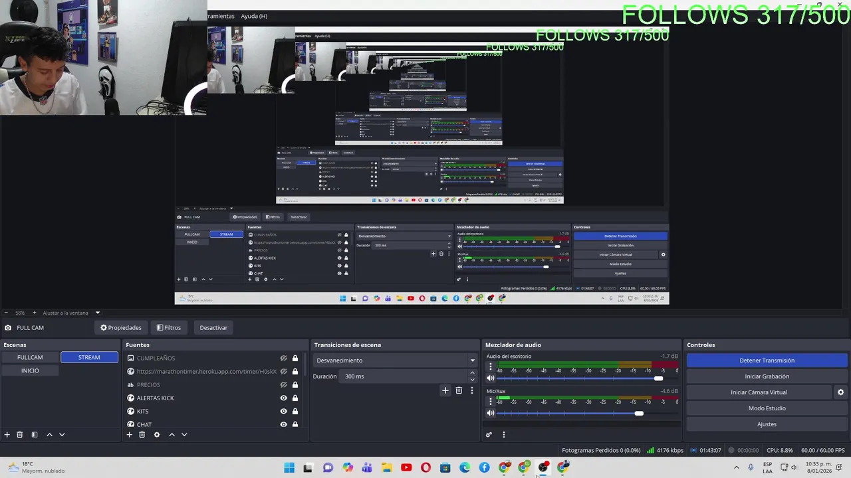
Task: Open File Explorer from the taskbar
Action: (387, 467)
